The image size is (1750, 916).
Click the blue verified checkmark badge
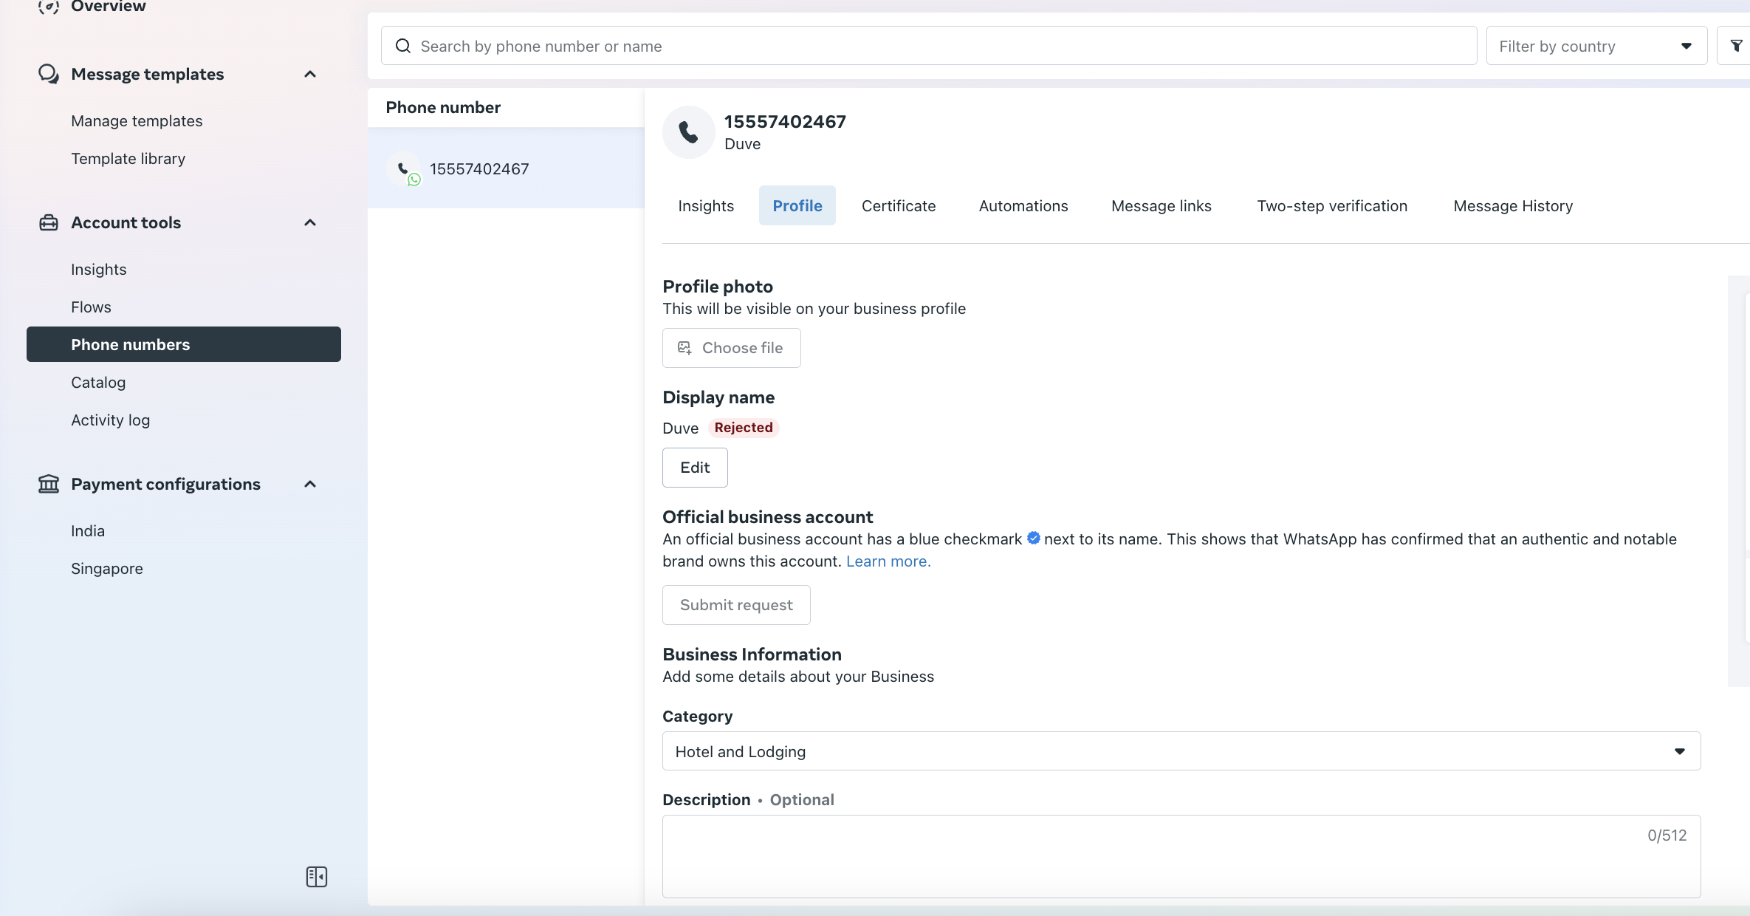1034,538
